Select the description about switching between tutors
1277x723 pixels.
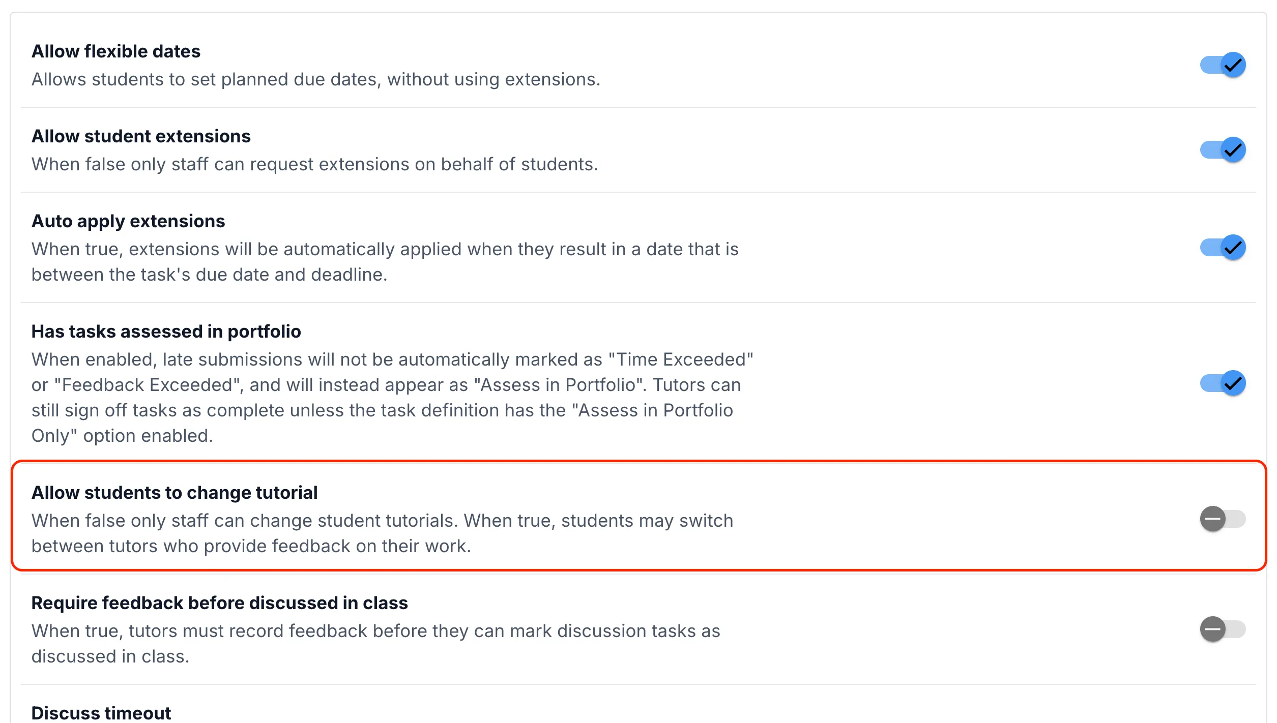[382, 533]
